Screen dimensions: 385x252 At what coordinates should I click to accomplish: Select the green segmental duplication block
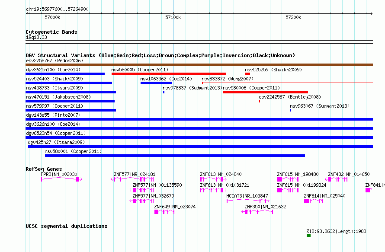[x=308, y=236]
